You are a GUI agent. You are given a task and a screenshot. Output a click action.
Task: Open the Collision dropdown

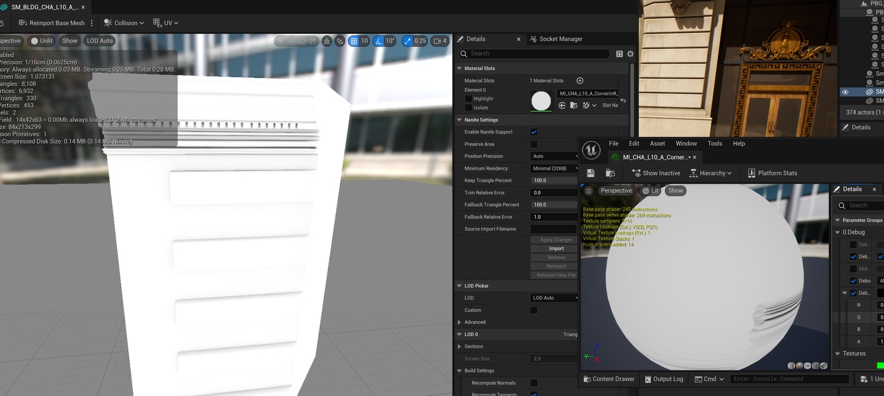tap(124, 23)
